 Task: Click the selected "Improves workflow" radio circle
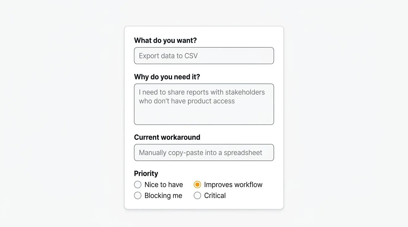pos(197,185)
